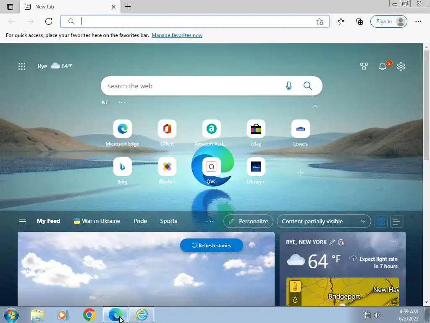This screenshot has height=323, width=430.
Task: Open the Bing quick link
Action: [122, 171]
